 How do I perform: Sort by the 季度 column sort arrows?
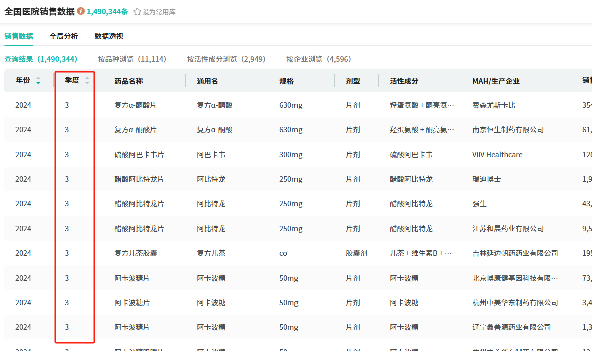point(87,81)
